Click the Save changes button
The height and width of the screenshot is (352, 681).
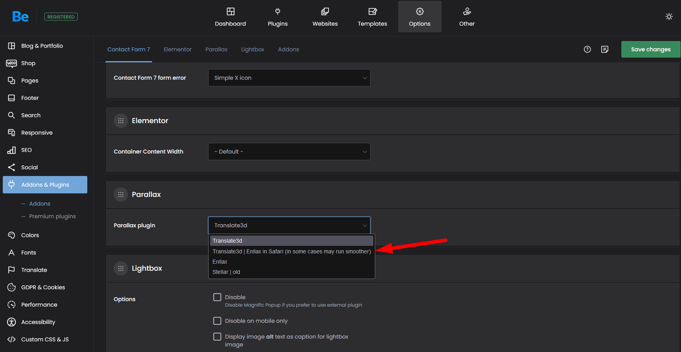pos(651,49)
